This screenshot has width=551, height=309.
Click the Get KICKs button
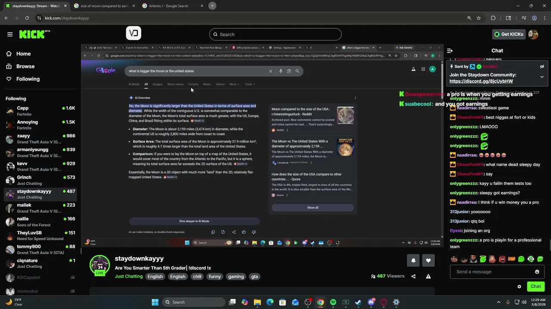point(509,34)
